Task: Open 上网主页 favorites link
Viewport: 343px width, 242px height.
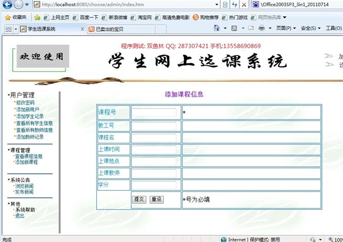Action: click(x=57, y=17)
